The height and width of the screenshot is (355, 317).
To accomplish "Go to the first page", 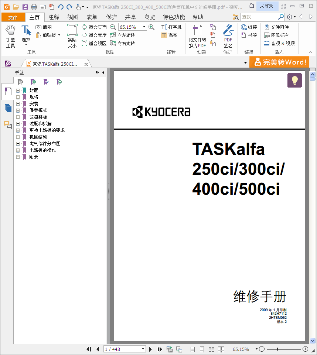I will point(89,349).
